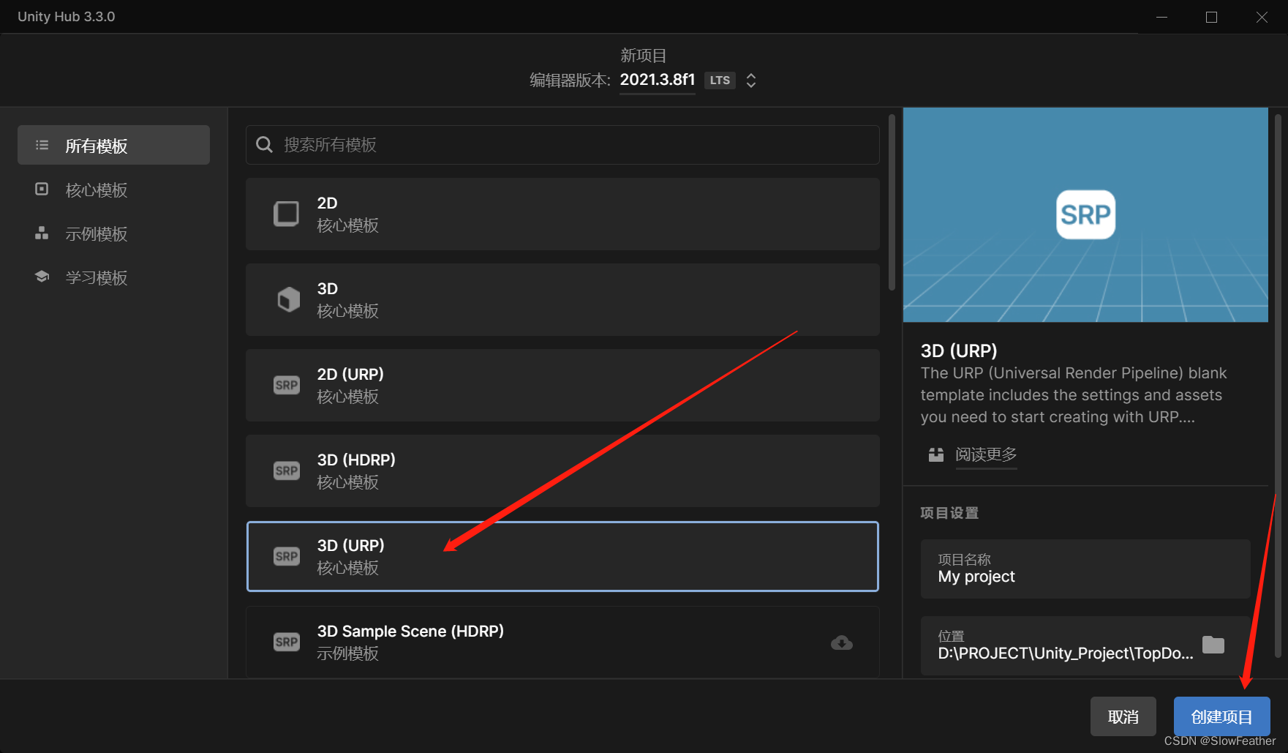Click the SRP preview thumbnail

click(x=1085, y=214)
